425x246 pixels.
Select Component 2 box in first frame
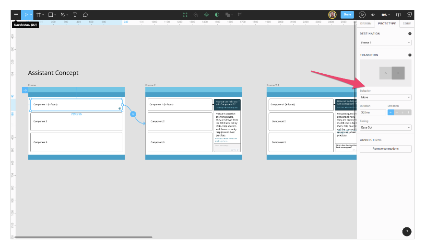[76, 122]
